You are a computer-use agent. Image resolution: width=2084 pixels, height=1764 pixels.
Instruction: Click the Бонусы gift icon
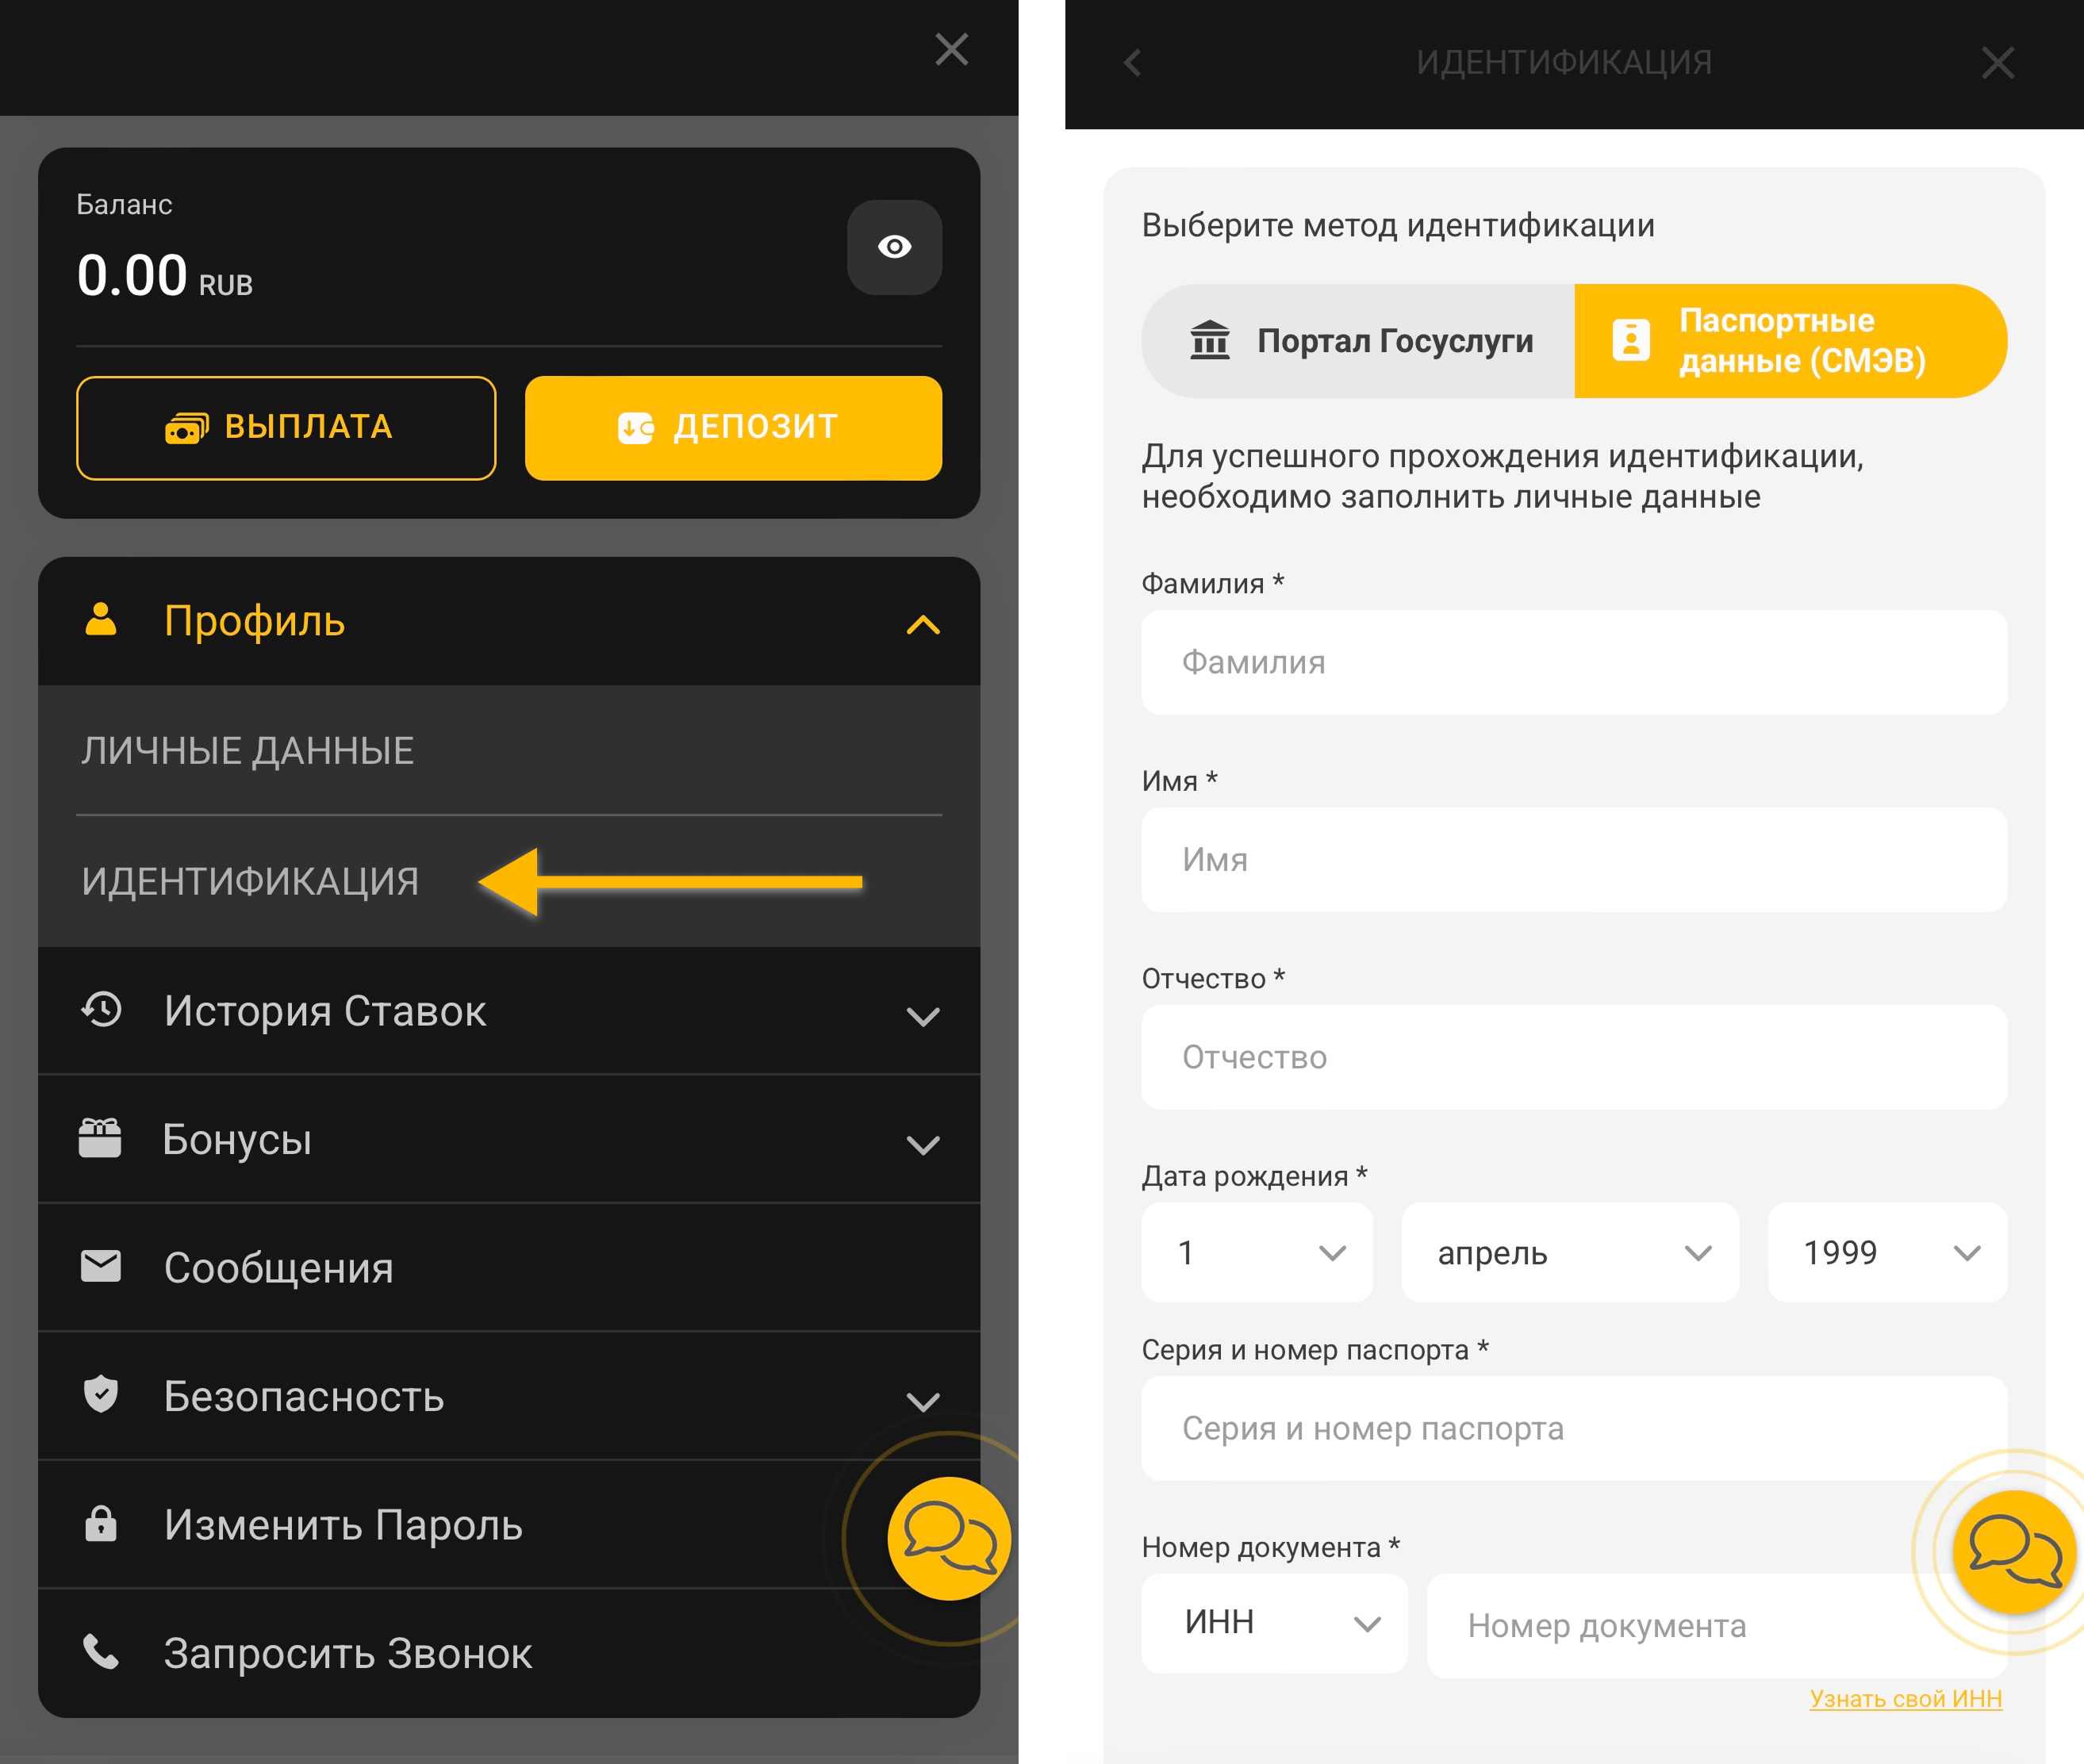101,1138
